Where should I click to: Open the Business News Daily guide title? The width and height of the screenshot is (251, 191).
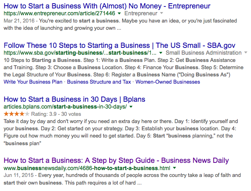[116, 160]
